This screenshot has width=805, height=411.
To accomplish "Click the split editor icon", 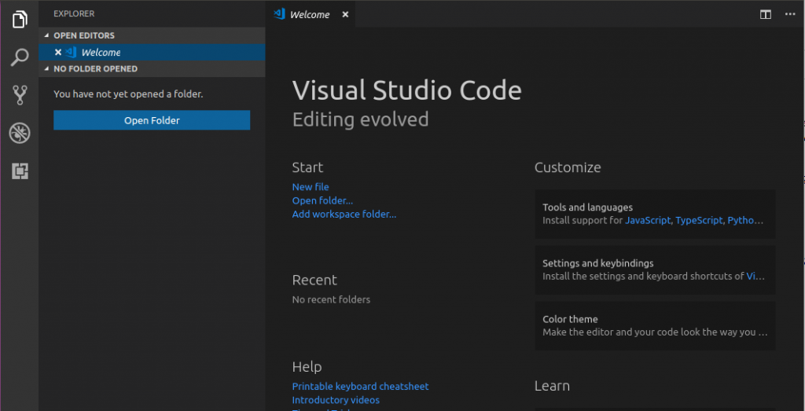I will pyautogui.click(x=766, y=14).
